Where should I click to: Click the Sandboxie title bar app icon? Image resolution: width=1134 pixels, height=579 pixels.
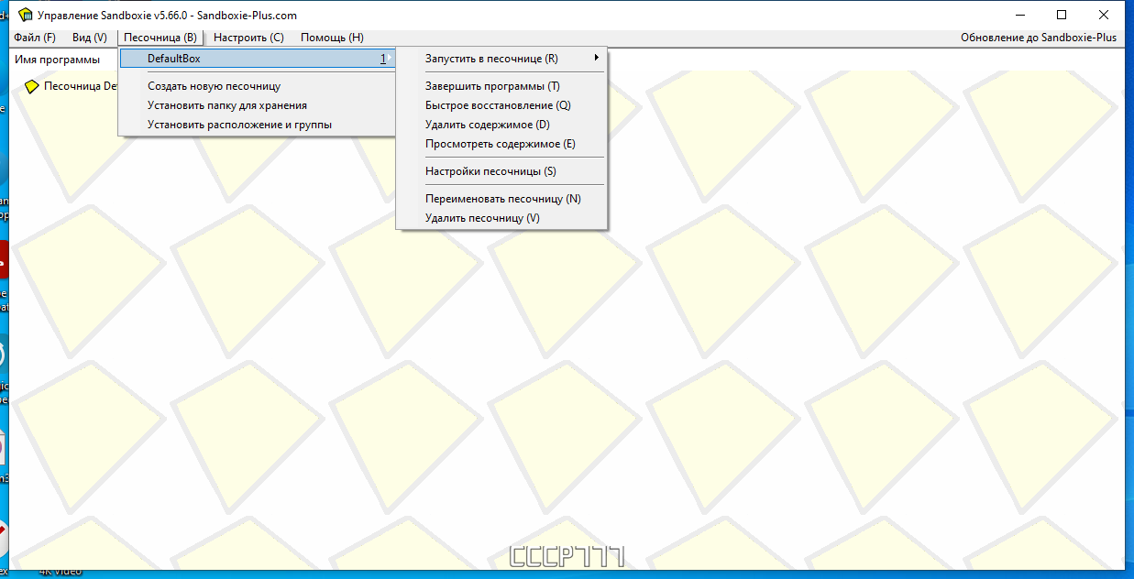tap(25, 15)
